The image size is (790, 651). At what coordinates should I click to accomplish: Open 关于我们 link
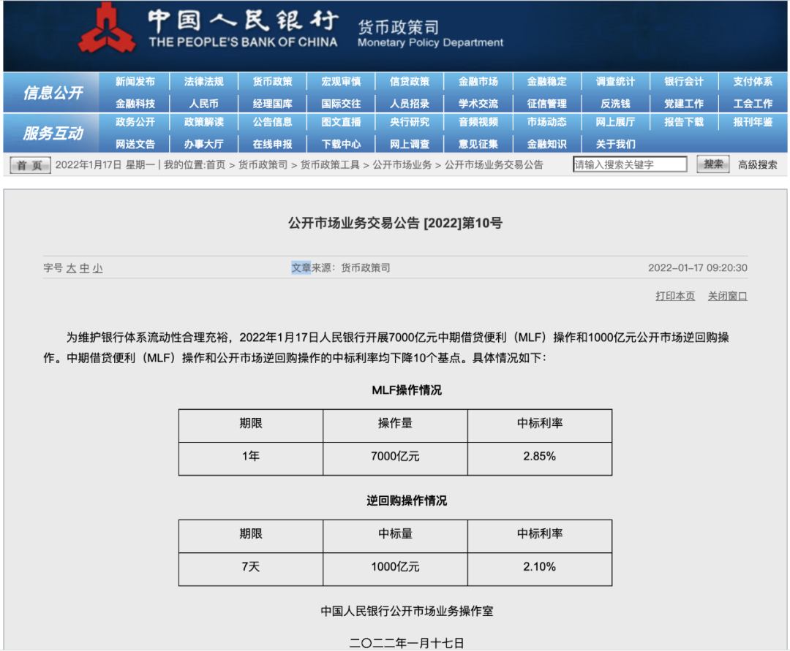point(615,144)
